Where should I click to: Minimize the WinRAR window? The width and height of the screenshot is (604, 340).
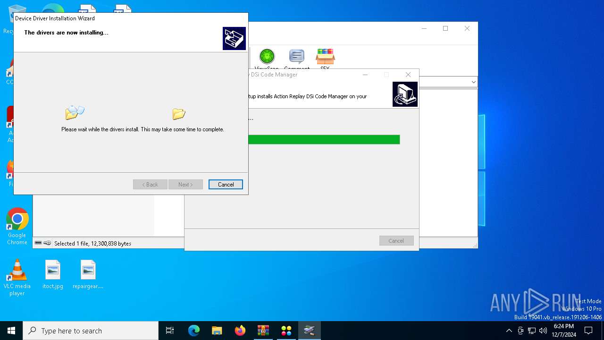[x=424, y=28]
